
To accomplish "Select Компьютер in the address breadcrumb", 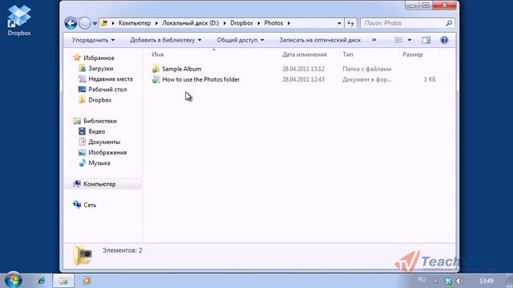I will (x=135, y=23).
